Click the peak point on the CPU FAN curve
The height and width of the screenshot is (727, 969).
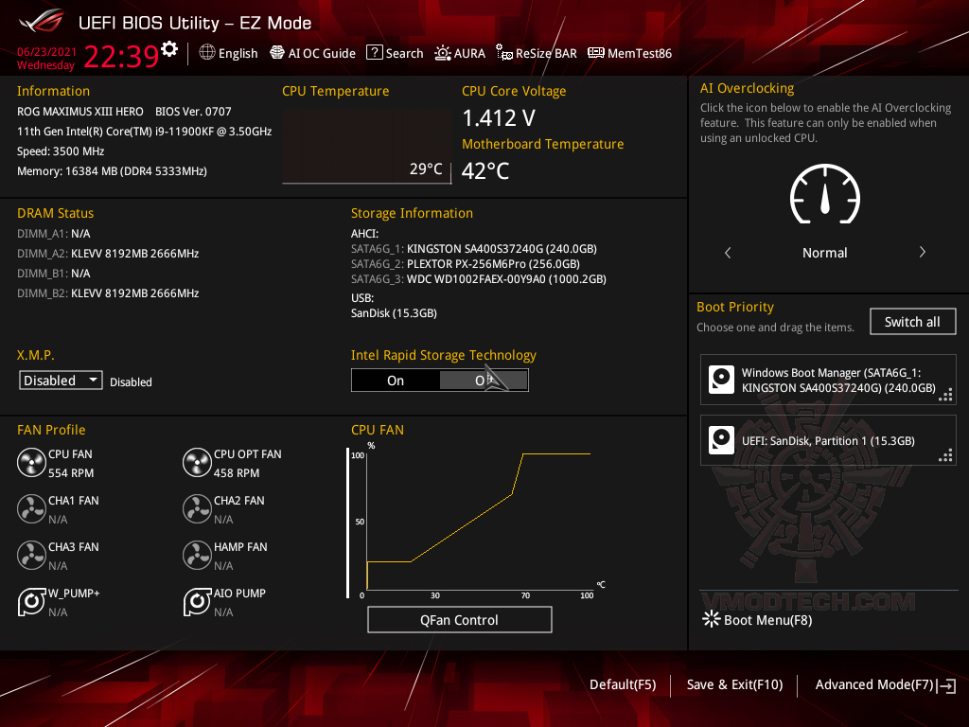(522, 454)
